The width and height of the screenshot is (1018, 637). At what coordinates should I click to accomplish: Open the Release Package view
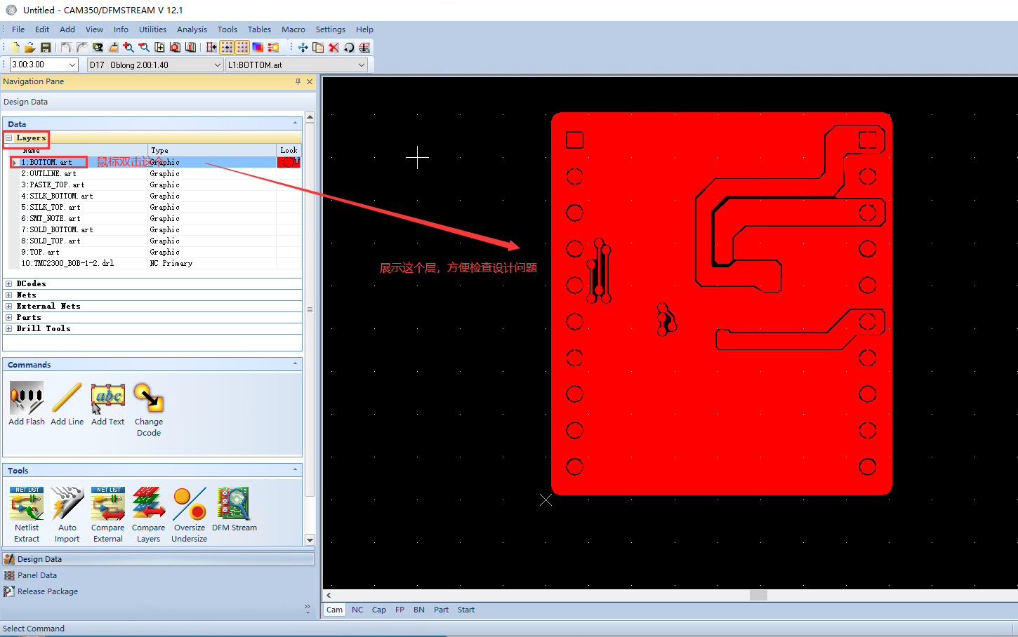pyautogui.click(x=47, y=591)
